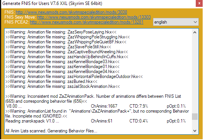Click the ChAnims:61 value

pyautogui.click(x=101, y=121)
